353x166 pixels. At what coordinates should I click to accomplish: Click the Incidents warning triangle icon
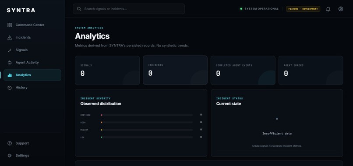[10, 38]
